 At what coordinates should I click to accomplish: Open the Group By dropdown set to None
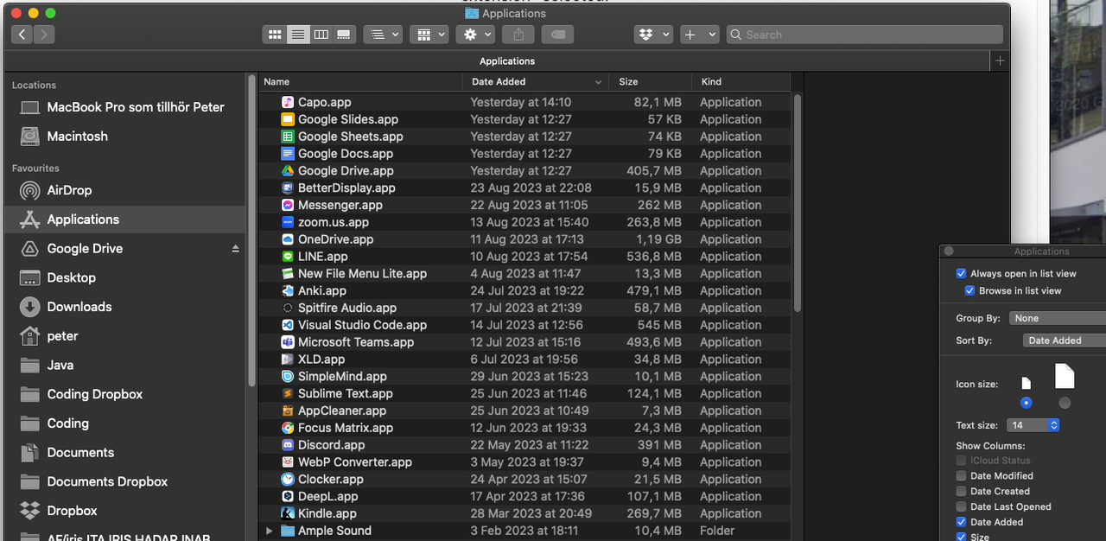tap(1058, 318)
